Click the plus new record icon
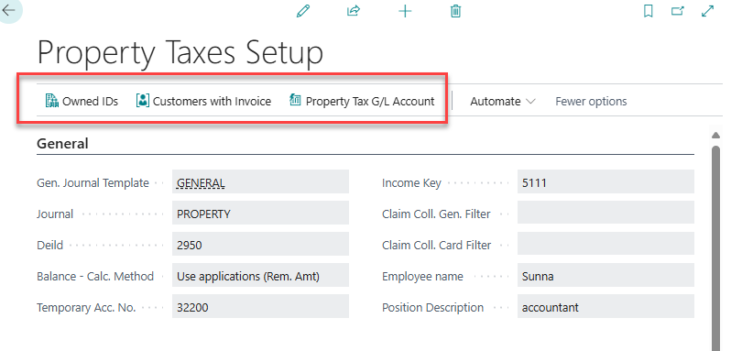The width and height of the screenshot is (742, 351). pyautogui.click(x=405, y=11)
